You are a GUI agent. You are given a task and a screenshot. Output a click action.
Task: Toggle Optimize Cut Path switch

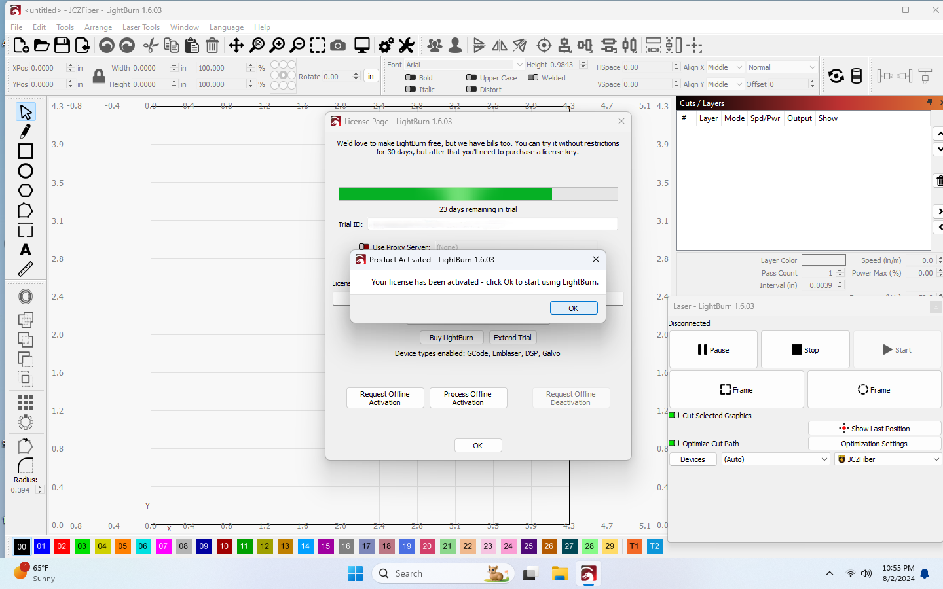(674, 443)
